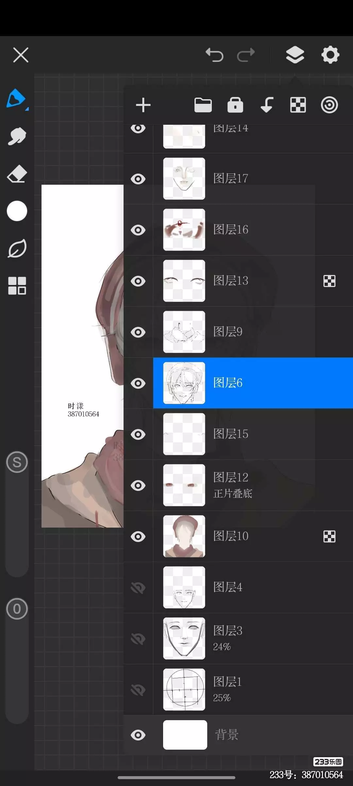
Task: Select the eraser tool
Action: coord(17,174)
